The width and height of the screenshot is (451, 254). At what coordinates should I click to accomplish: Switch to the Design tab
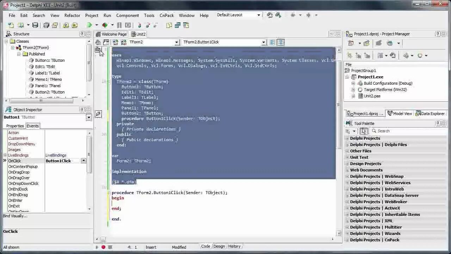[219, 247]
